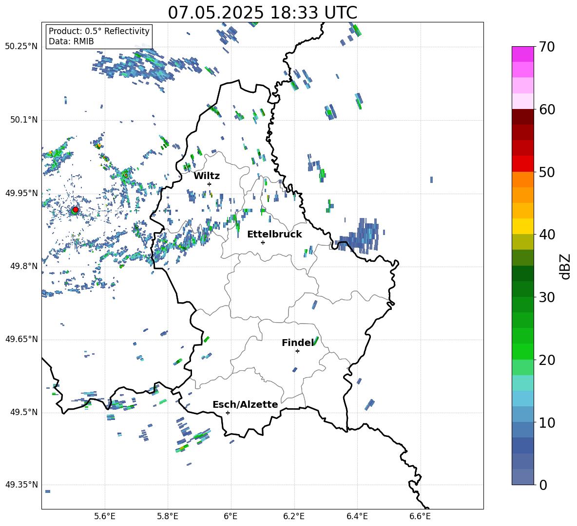
Task: Click the 30 tick on the colorbar
Action: pos(547,297)
